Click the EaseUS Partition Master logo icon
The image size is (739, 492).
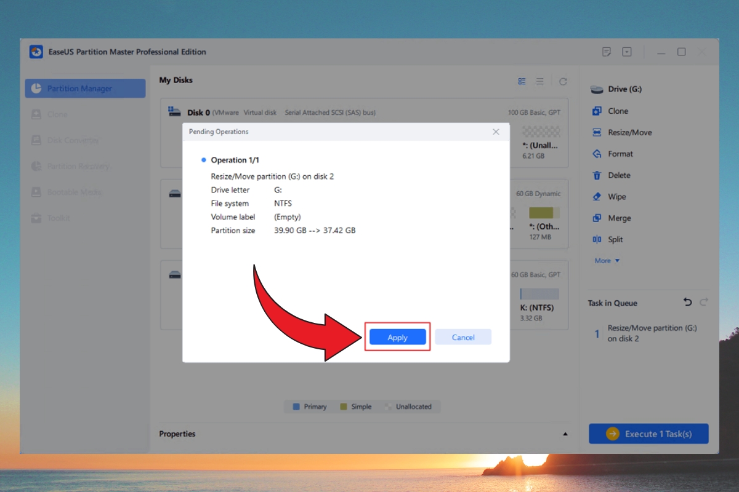point(36,52)
